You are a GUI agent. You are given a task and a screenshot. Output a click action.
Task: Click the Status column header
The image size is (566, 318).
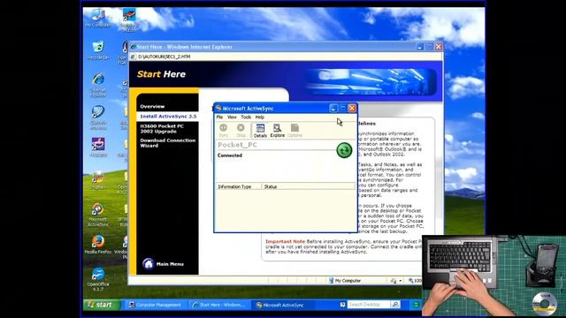tap(309, 186)
